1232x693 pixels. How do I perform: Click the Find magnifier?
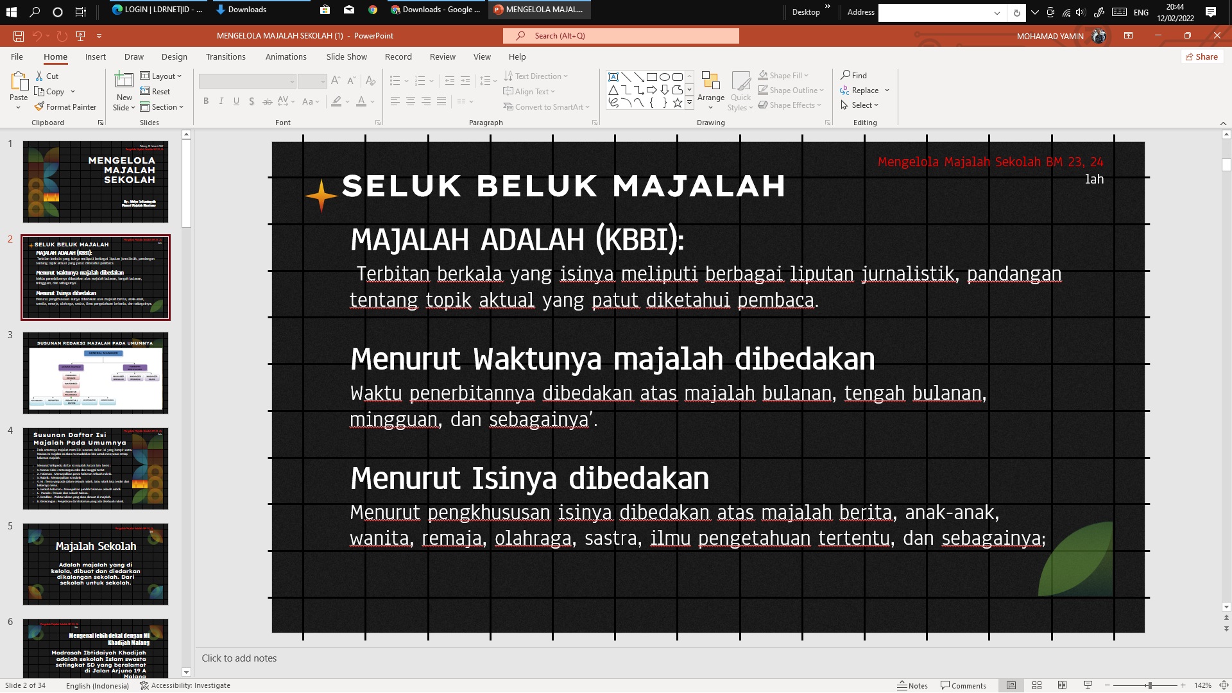click(x=854, y=75)
